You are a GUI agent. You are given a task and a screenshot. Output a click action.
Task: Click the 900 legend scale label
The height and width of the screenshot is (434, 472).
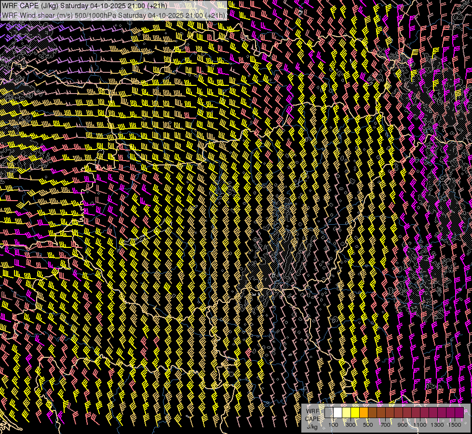coord(403,425)
